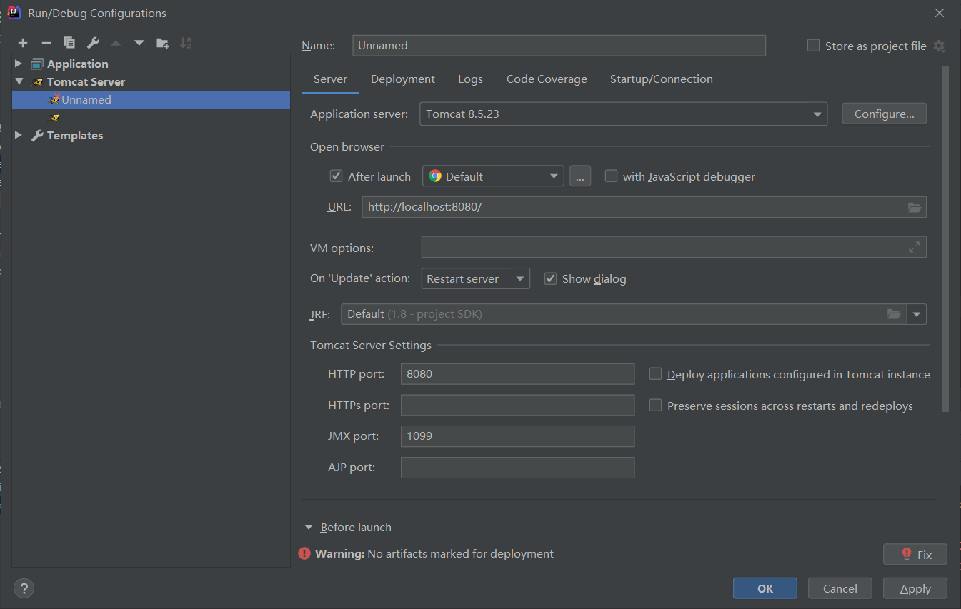Screen dimensions: 961x609
Task: Browse URL folder icon
Action: click(x=915, y=207)
